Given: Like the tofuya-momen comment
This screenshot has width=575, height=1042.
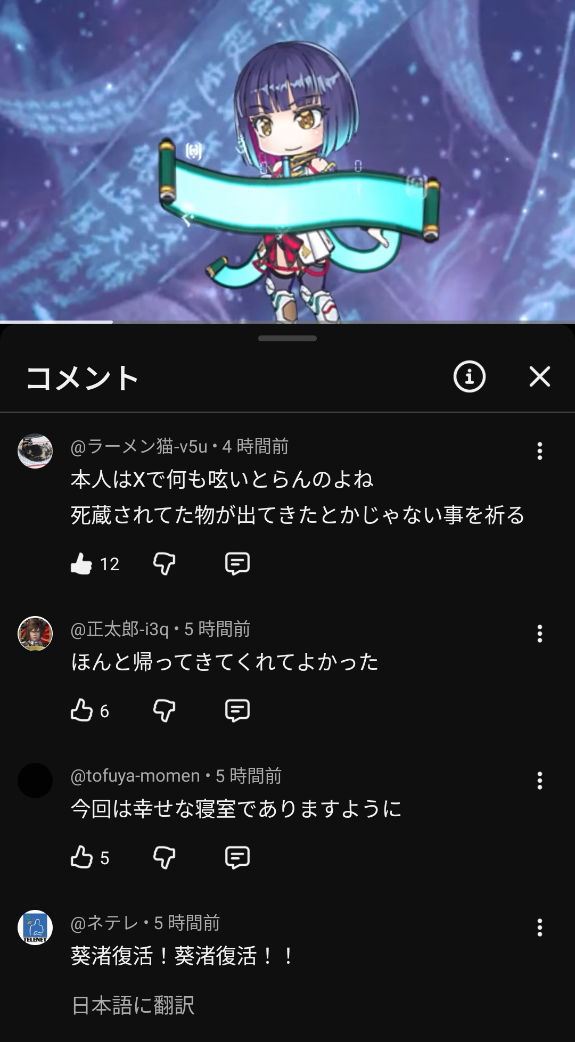Looking at the screenshot, I should coord(81,857).
